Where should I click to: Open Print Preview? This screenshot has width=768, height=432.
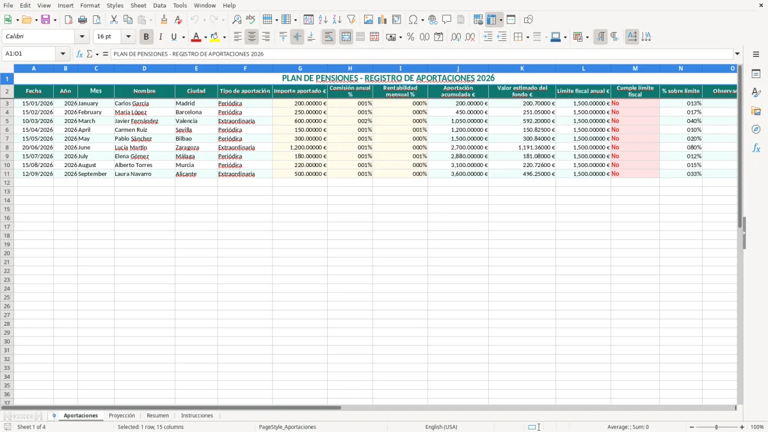pyautogui.click(x=97, y=20)
